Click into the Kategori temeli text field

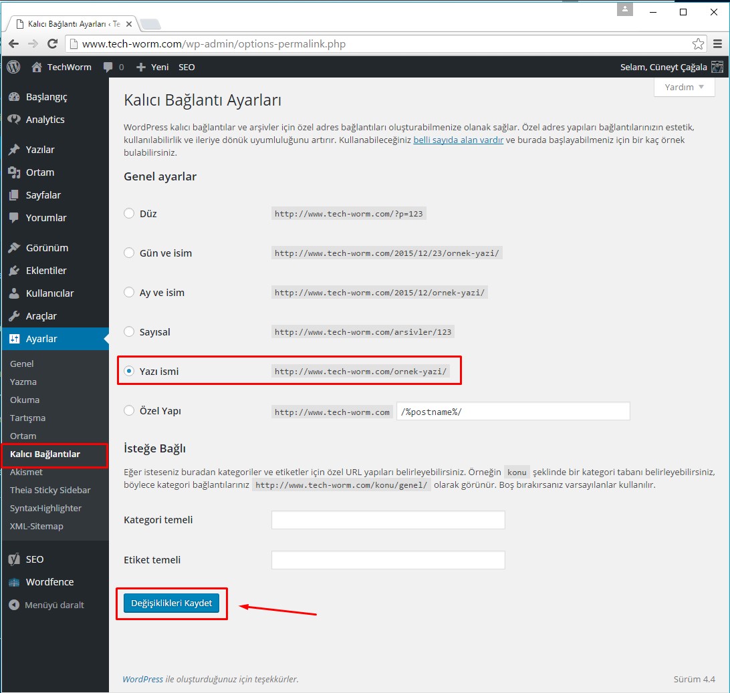388,520
